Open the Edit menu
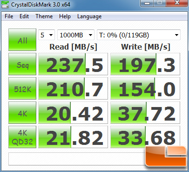The height and width of the screenshot is (172, 189). point(24,16)
